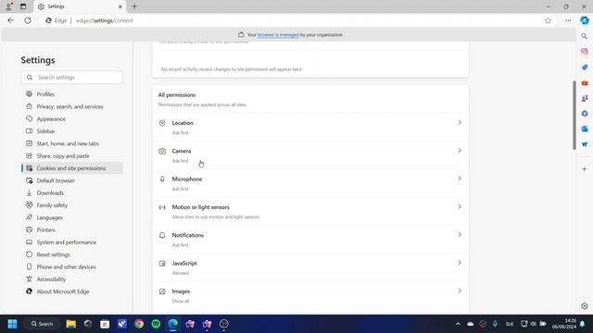Open Family safety settings
This screenshot has height=333, width=593.
point(72,205)
